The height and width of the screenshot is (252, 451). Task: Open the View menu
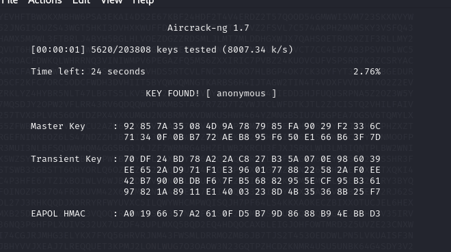(111, 1)
